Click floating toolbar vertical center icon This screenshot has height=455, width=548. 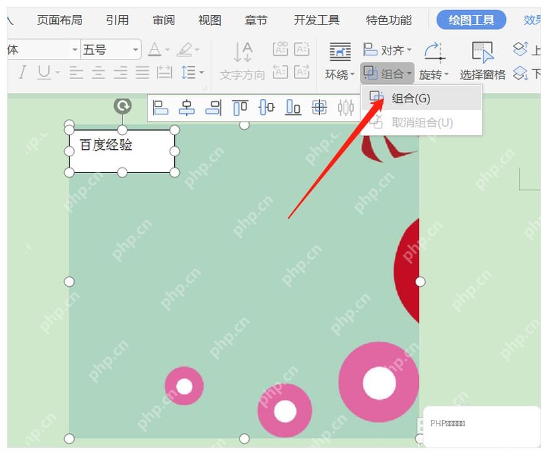266,107
